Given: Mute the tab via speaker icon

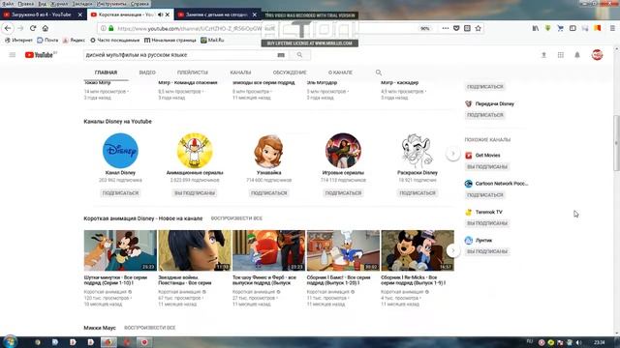Looking at the screenshot, I should (x=160, y=14).
